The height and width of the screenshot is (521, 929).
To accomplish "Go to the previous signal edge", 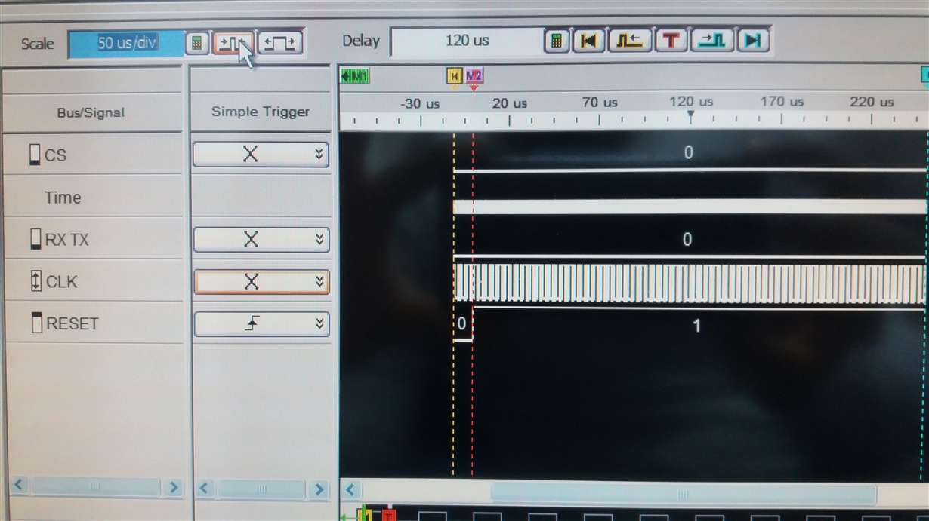I will click(629, 41).
